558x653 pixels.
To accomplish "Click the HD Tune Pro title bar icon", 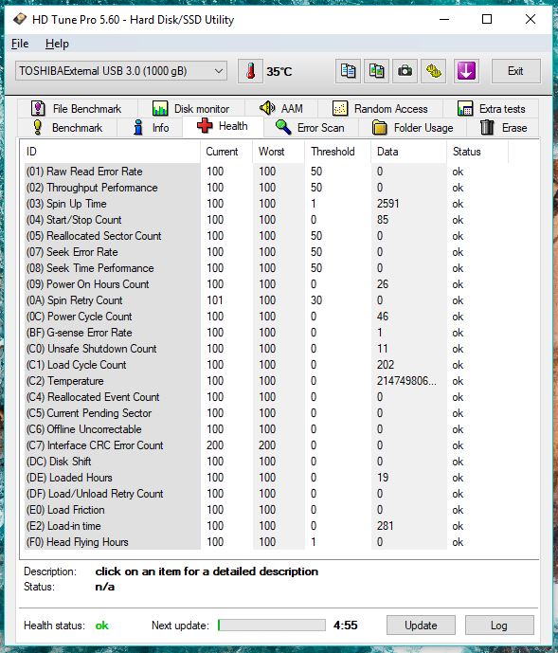I will point(19,19).
